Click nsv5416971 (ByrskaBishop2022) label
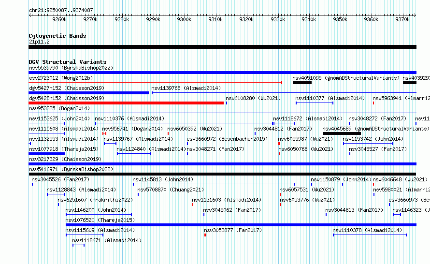The height and width of the screenshot is (264, 430). [x=71, y=169]
